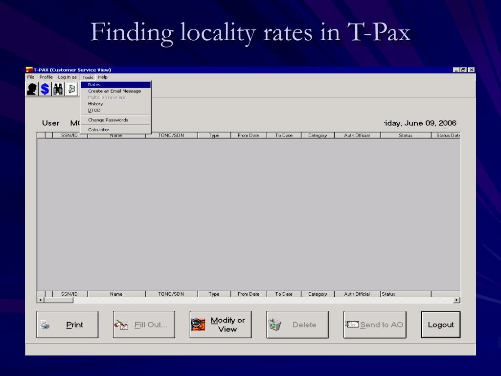Click the binoculars search toolbar icon
The width and height of the screenshot is (501, 376).
[58, 89]
